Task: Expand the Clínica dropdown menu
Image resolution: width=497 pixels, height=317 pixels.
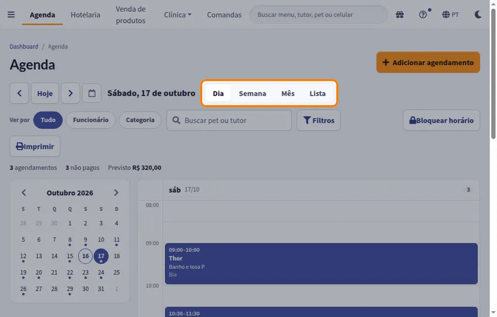Action: click(178, 15)
